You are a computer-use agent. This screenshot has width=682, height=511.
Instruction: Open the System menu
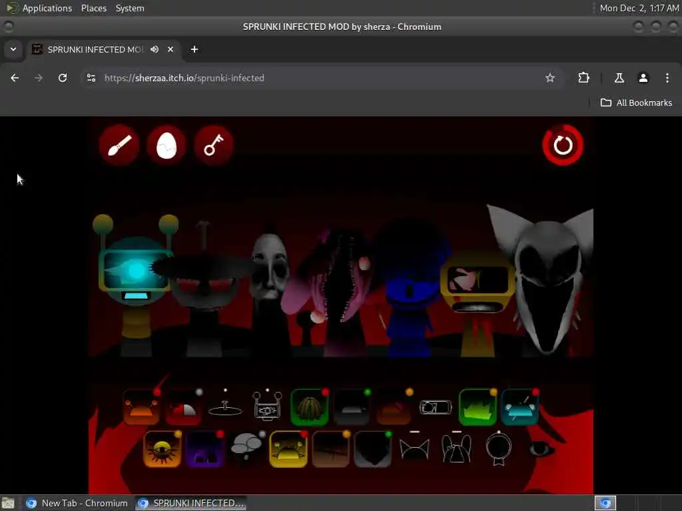[x=130, y=8]
